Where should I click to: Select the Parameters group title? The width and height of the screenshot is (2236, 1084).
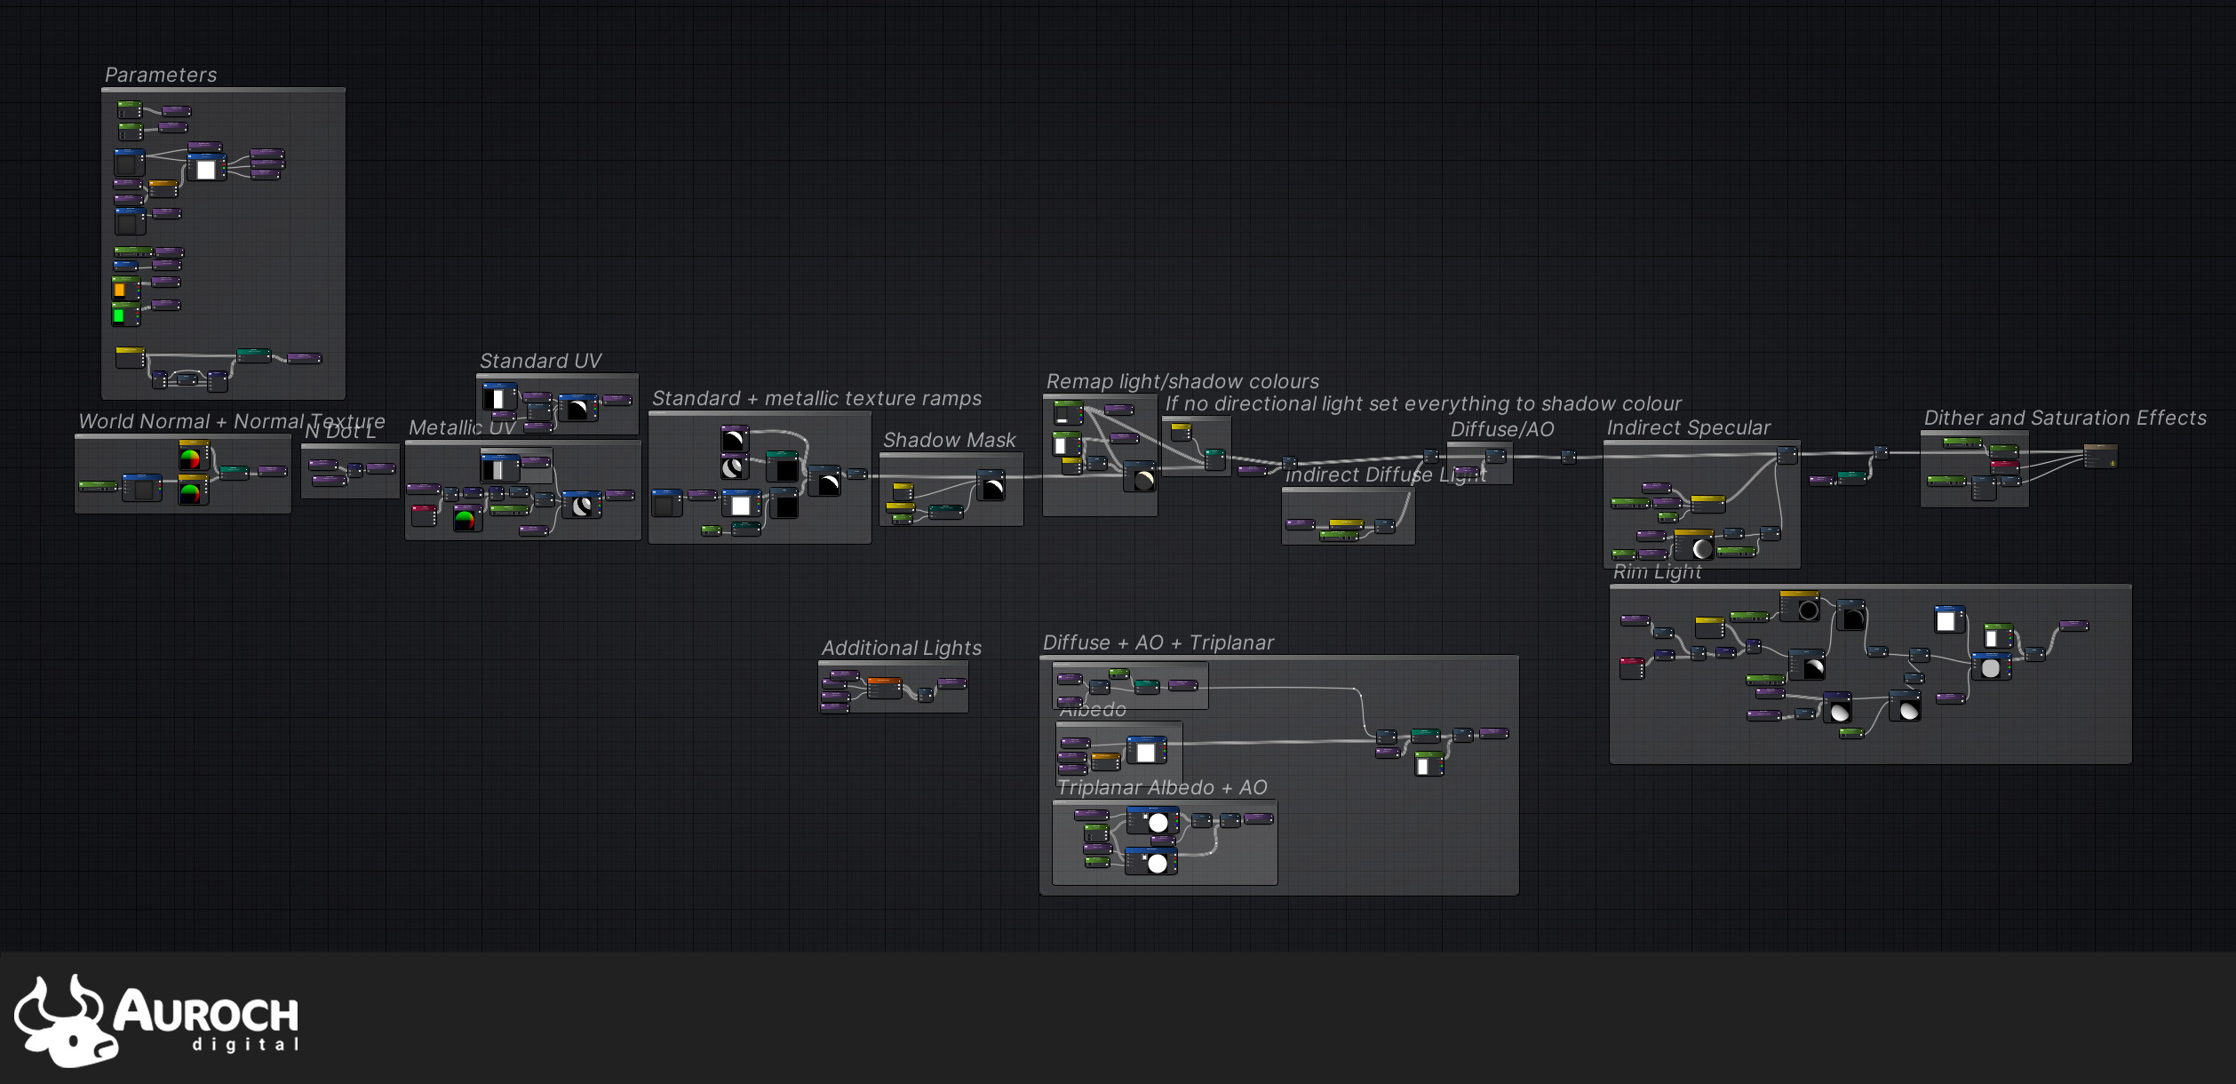(x=161, y=75)
